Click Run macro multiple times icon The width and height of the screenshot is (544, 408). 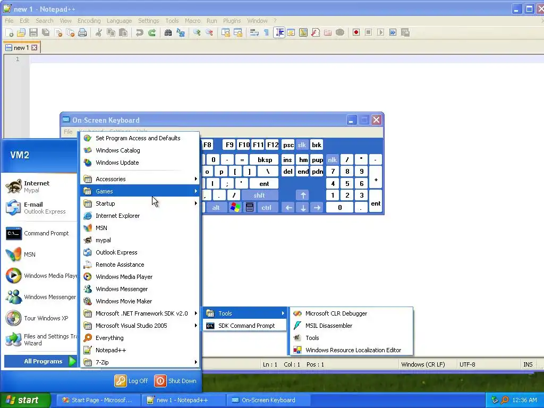tap(393, 32)
